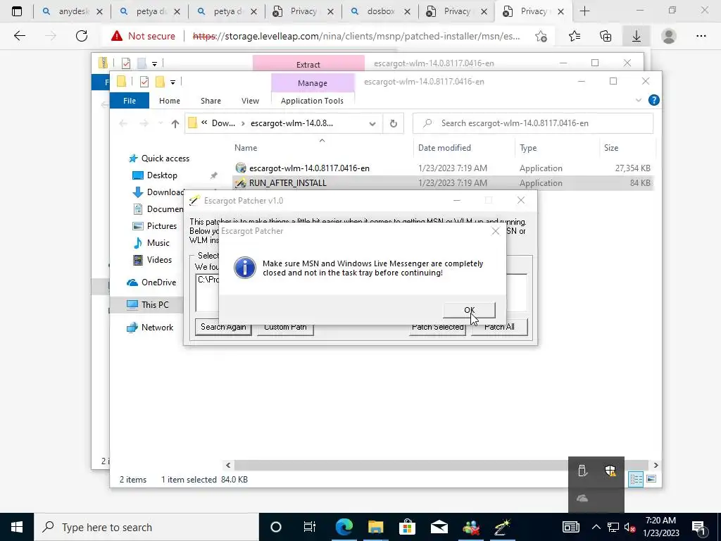Switch to large thumbnails view icon
The image size is (721, 541).
[x=651, y=479]
